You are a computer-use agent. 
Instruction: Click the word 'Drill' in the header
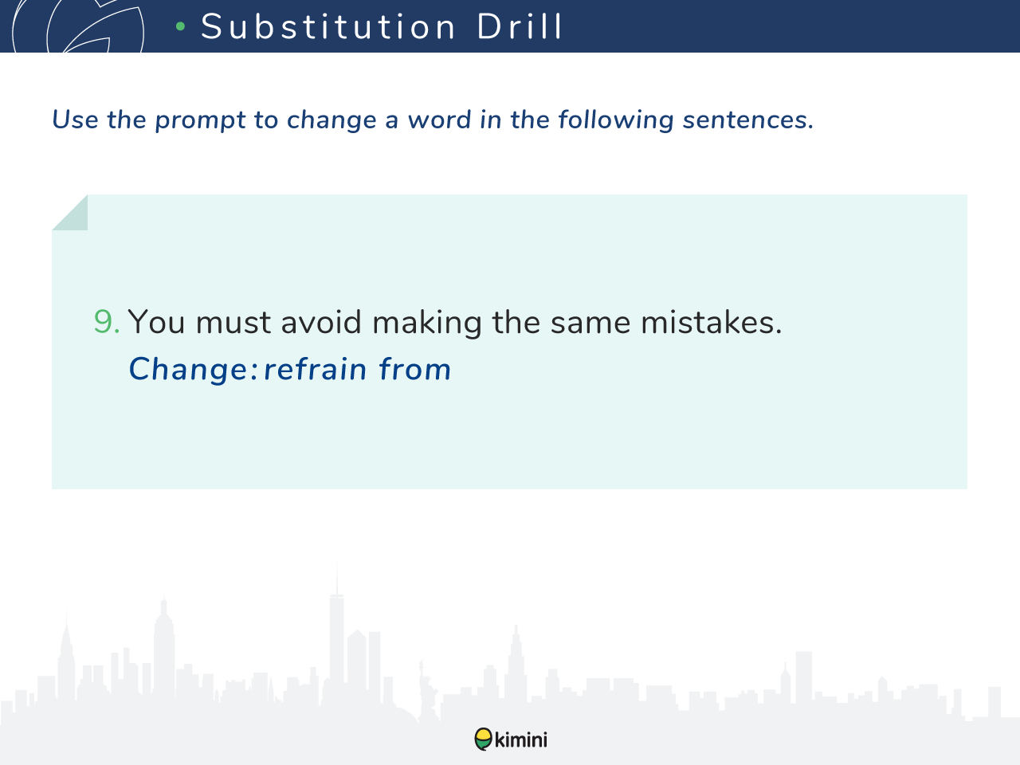click(x=520, y=26)
